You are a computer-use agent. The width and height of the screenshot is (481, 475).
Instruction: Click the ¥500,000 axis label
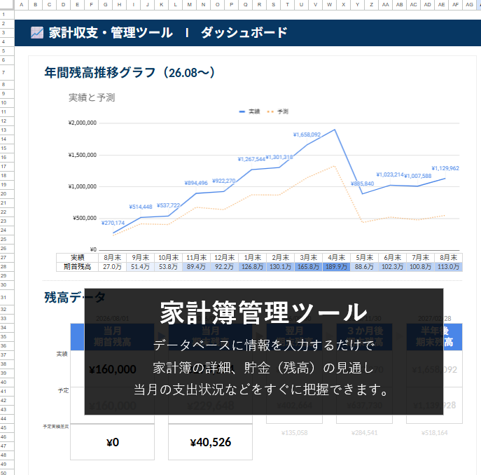[85, 219]
